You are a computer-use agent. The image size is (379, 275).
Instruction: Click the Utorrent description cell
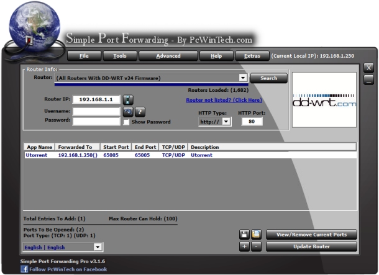[x=201, y=155]
